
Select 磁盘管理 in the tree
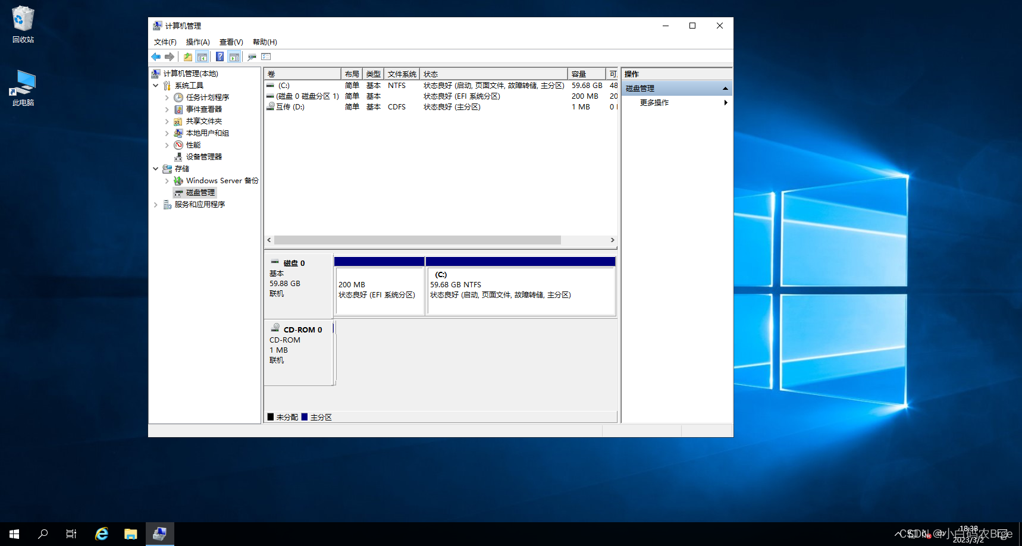coord(195,193)
